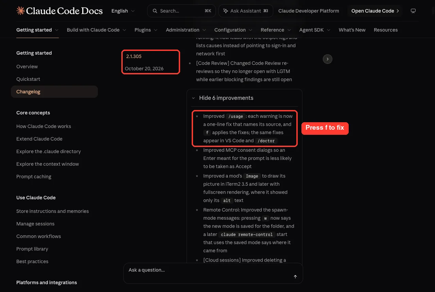Open Store instructions and memories page
Viewport: 435px width, 292px height.
pos(53,211)
